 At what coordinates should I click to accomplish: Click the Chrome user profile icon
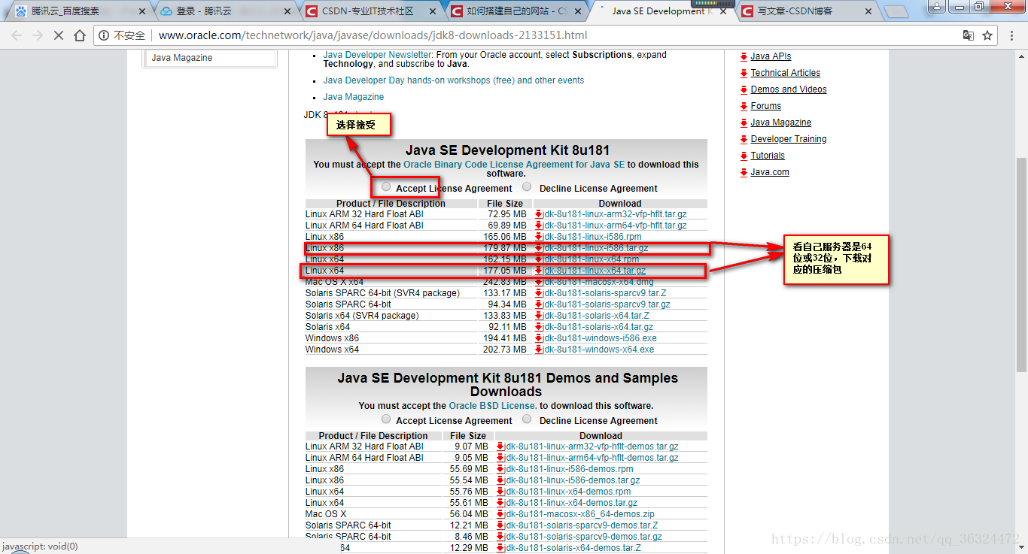point(937,6)
